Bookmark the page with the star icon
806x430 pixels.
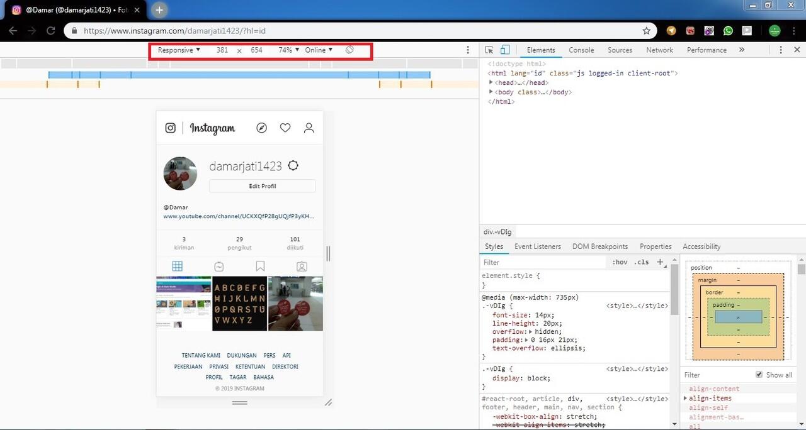647,30
